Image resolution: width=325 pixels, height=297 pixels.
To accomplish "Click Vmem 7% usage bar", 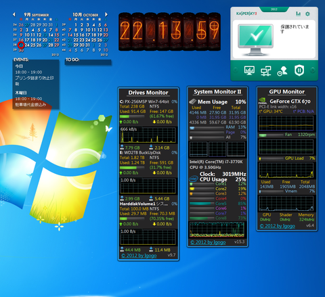I will click(x=271, y=191).
